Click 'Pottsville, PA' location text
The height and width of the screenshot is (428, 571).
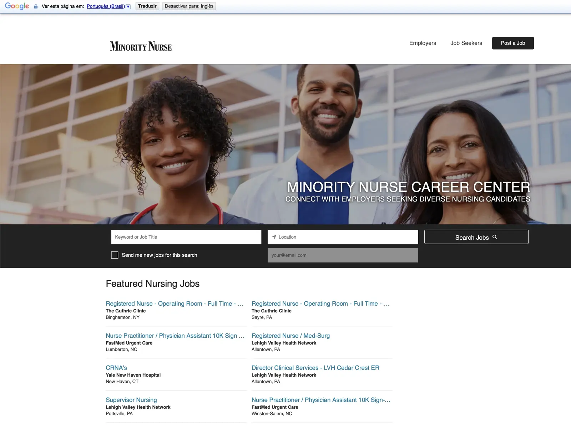(x=119, y=414)
